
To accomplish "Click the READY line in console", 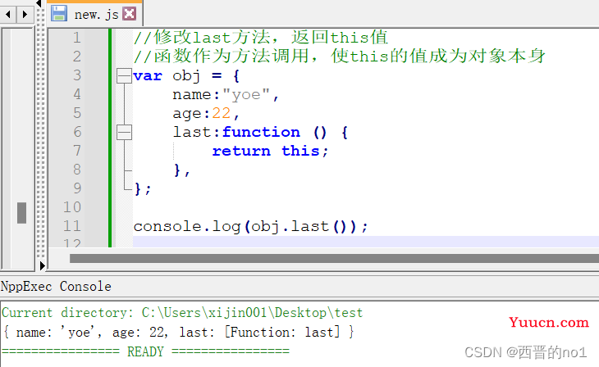I will [x=145, y=351].
